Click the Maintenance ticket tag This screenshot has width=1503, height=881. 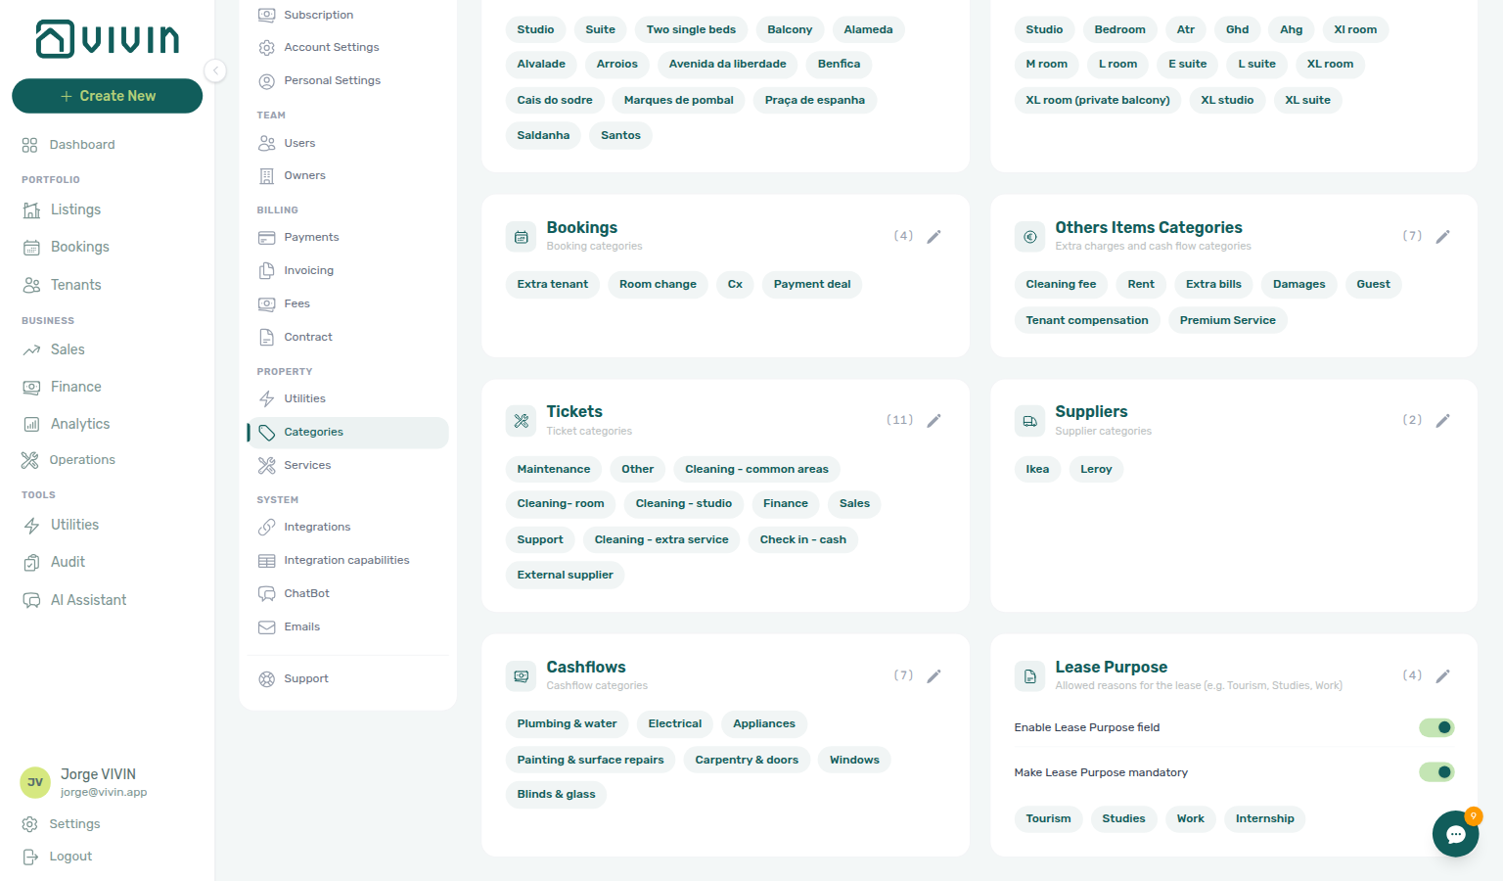pos(554,469)
